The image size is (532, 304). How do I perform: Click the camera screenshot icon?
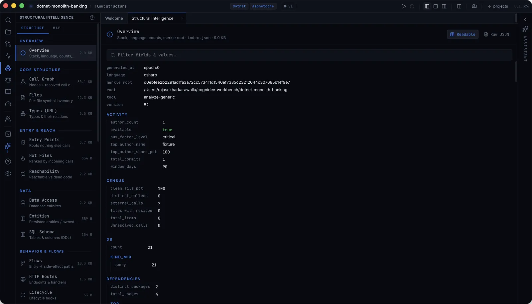474,6
